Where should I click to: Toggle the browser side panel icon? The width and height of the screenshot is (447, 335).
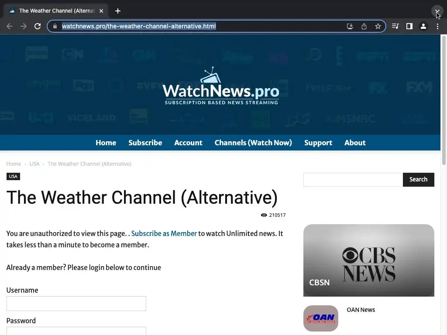(x=409, y=27)
